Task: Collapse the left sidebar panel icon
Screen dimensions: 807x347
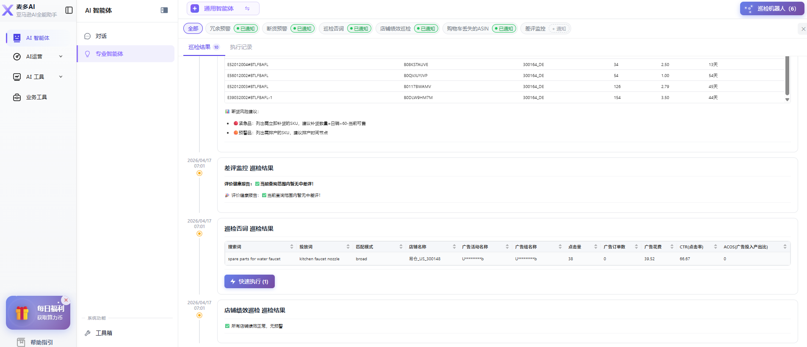Action: pyautogui.click(x=69, y=10)
